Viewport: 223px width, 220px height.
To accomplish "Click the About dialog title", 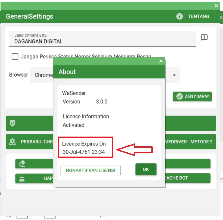I will [67, 72].
